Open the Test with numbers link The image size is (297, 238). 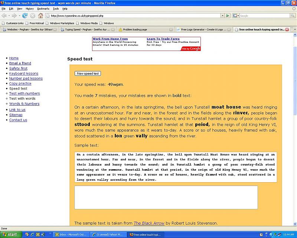tap(25, 93)
